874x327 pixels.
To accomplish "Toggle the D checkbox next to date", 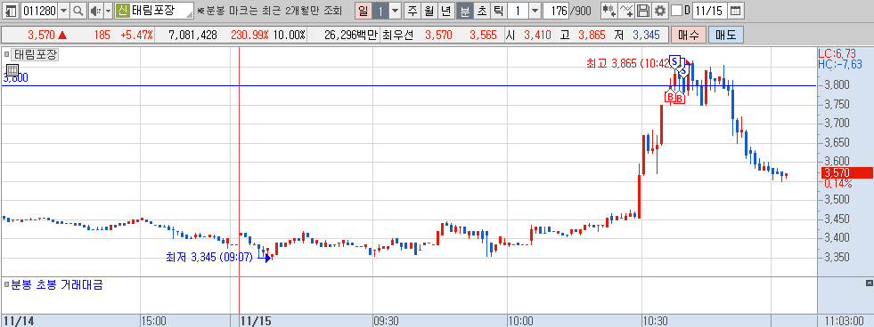I will (x=676, y=11).
